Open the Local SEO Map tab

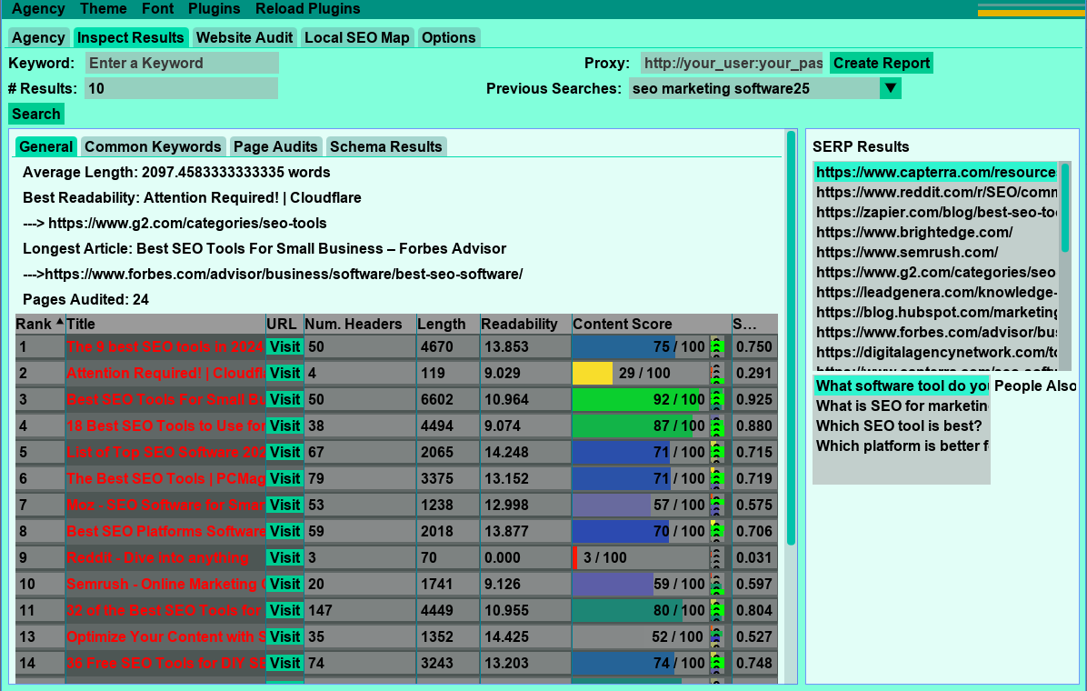pyautogui.click(x=357, y=37)
